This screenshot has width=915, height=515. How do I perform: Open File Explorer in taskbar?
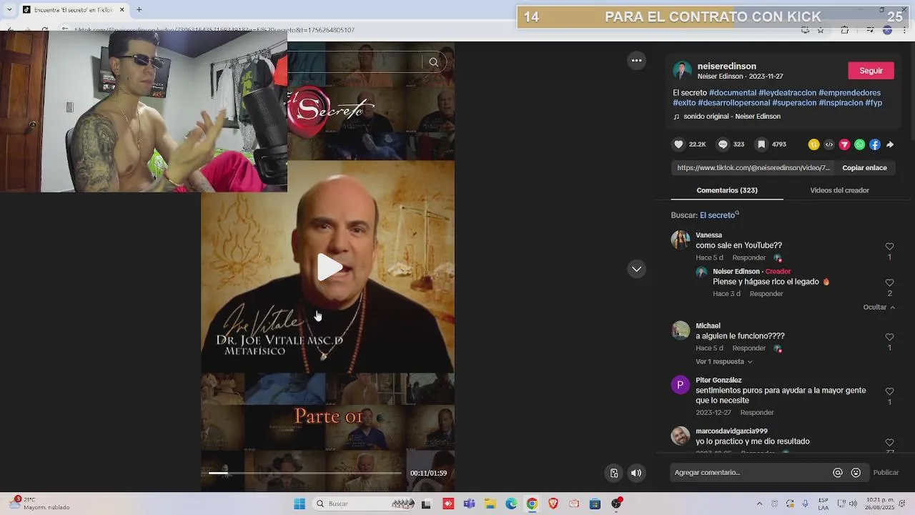point(490,504)
